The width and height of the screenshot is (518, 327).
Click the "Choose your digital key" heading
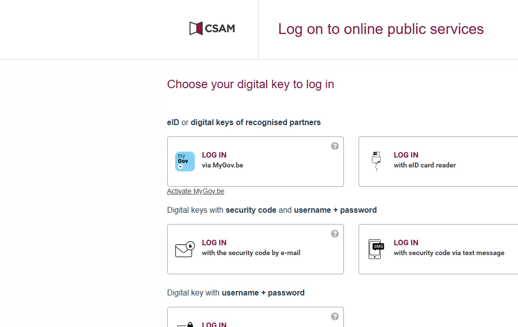pyautogui.click(x=250, y=84)
